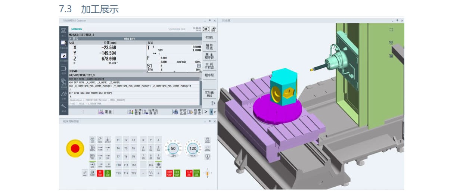Click the fit-to-view icon in 3D simulation

[391, 29]
